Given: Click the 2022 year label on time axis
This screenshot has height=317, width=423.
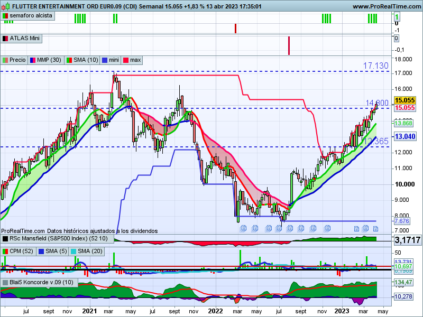Looking at the screenshot, I should pyautogui.click(x=216, y=311).
